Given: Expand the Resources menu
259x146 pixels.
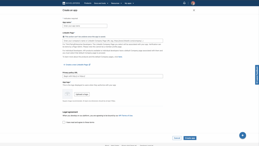Looking at the screenshot, I should pyautogui.click(x=115, y=3).
